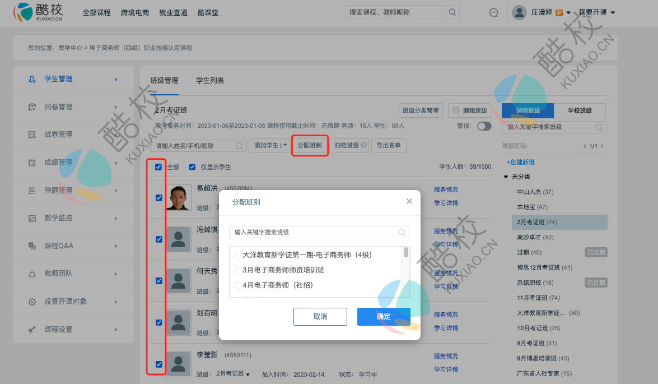Screen dimensions: 658x384
Task: Select radio 大洋教育新学徒第一期-电子商务师（4级）
Action: click(239, 255)
